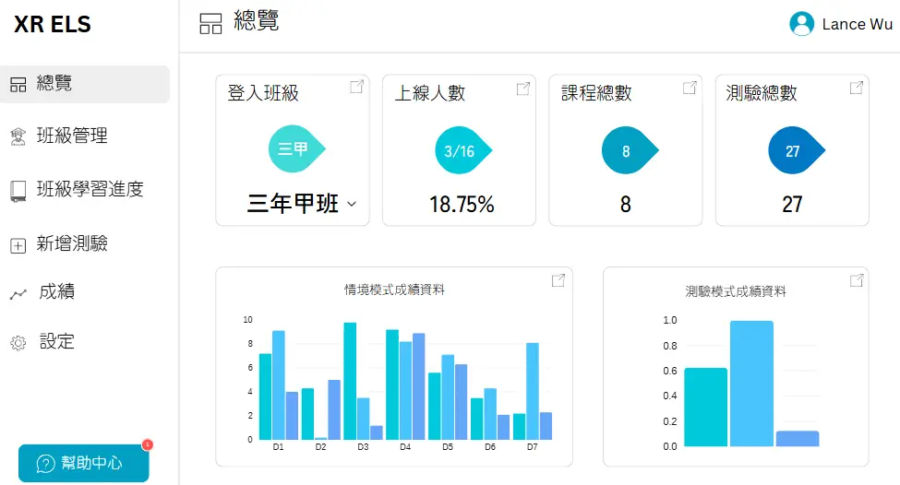Screen dimensions: 900x485
Task: Open 成績 page from the sidebar
Action: (56, 292)
